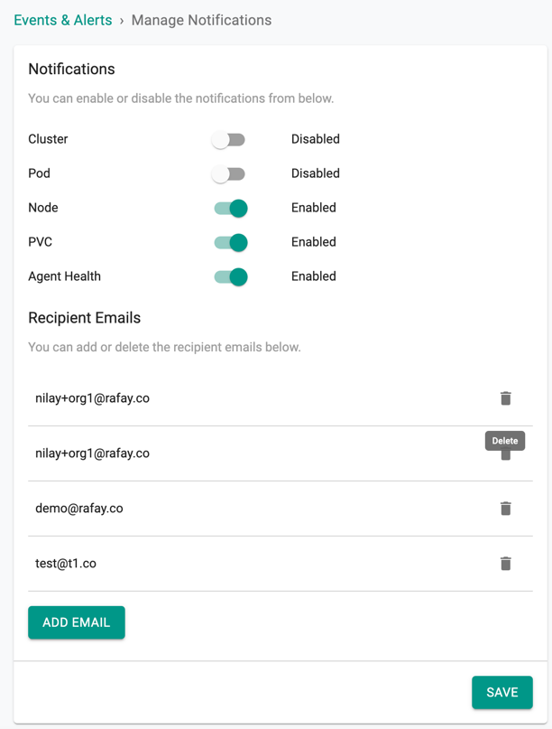552x729 pixels.
Task: Click the Agent Health label
Action: point(65,276)
